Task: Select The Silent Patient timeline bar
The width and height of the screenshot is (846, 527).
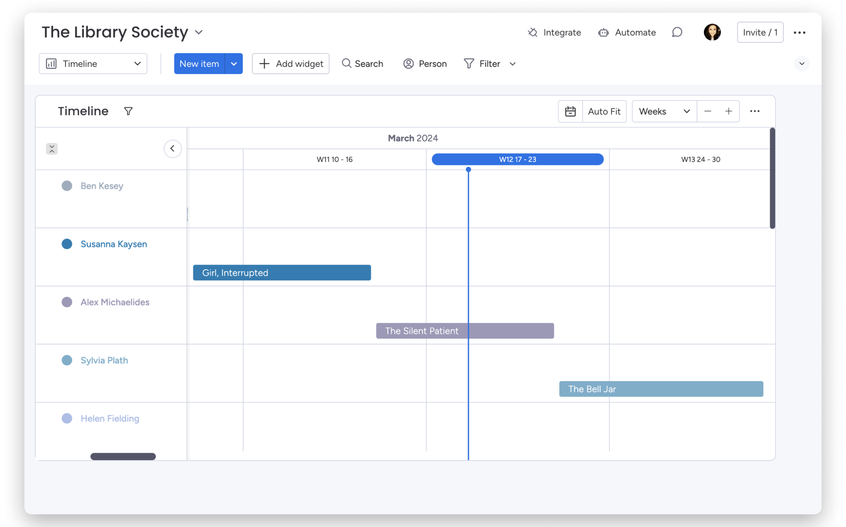Action: pos(465,331)
